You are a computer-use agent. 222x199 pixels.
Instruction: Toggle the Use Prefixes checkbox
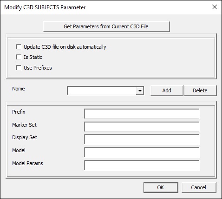click(19, 68)
